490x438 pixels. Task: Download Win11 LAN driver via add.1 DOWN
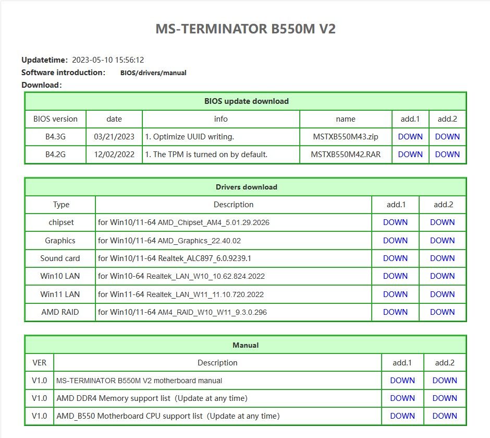pyautogui.click(x=395, y=294)
